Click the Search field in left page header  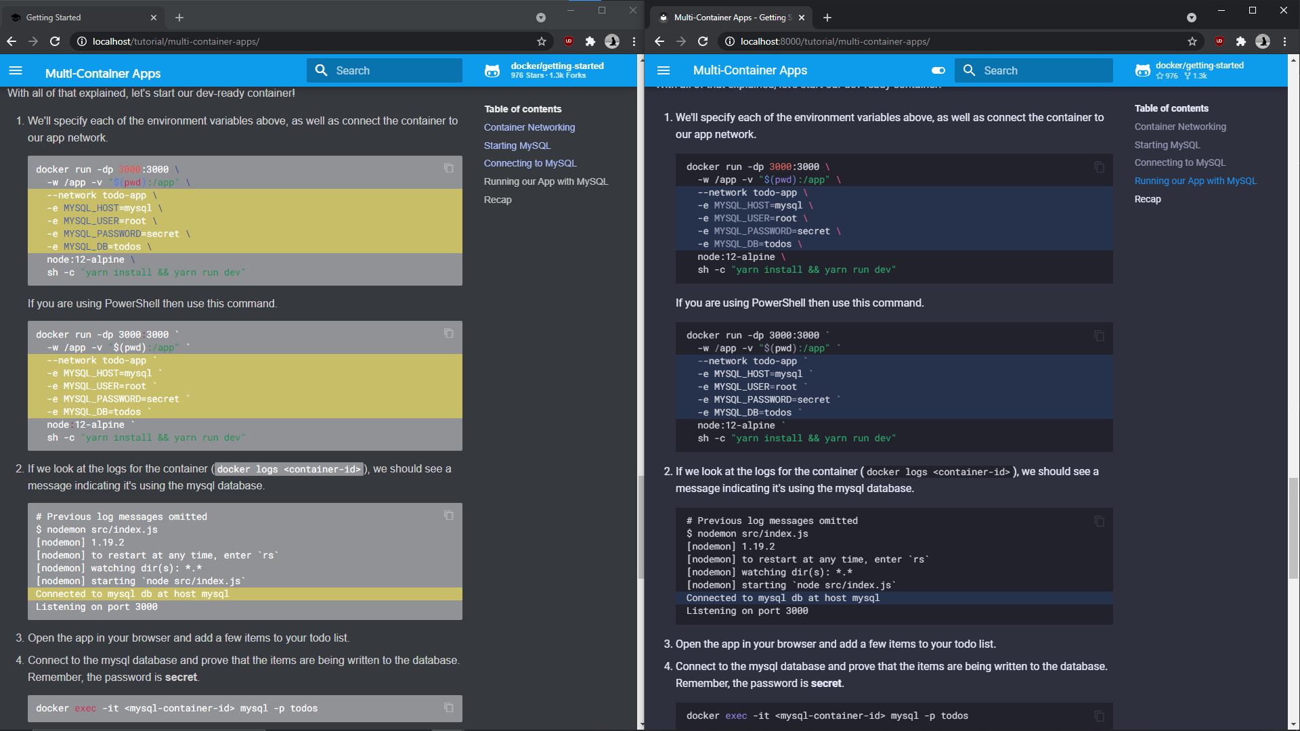click(385, 70)
